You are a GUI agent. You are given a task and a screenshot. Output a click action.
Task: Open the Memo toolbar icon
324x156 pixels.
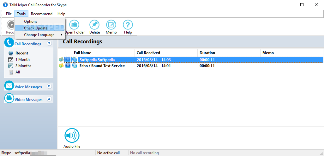pos(111,25)
